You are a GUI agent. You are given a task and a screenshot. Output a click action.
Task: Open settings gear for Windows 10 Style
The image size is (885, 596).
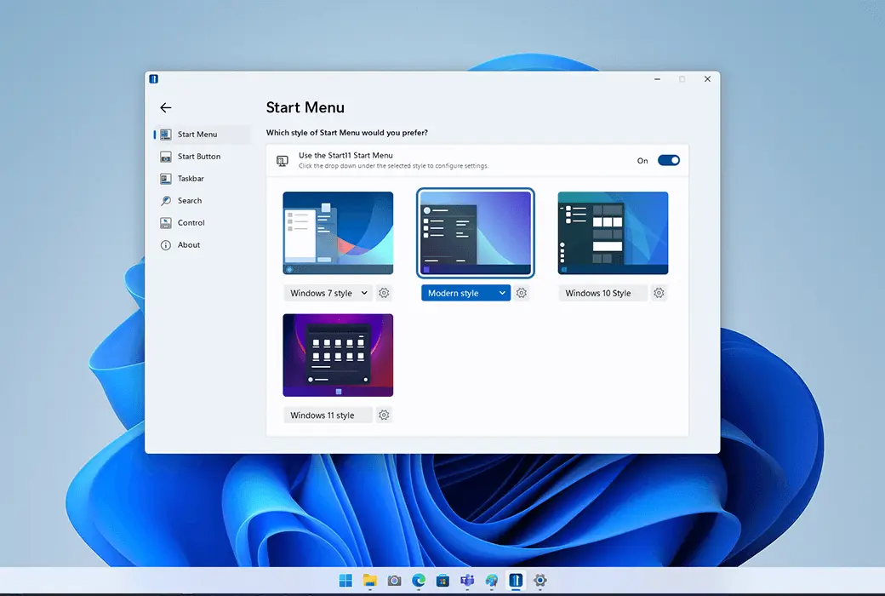click(x=659, y=293)
